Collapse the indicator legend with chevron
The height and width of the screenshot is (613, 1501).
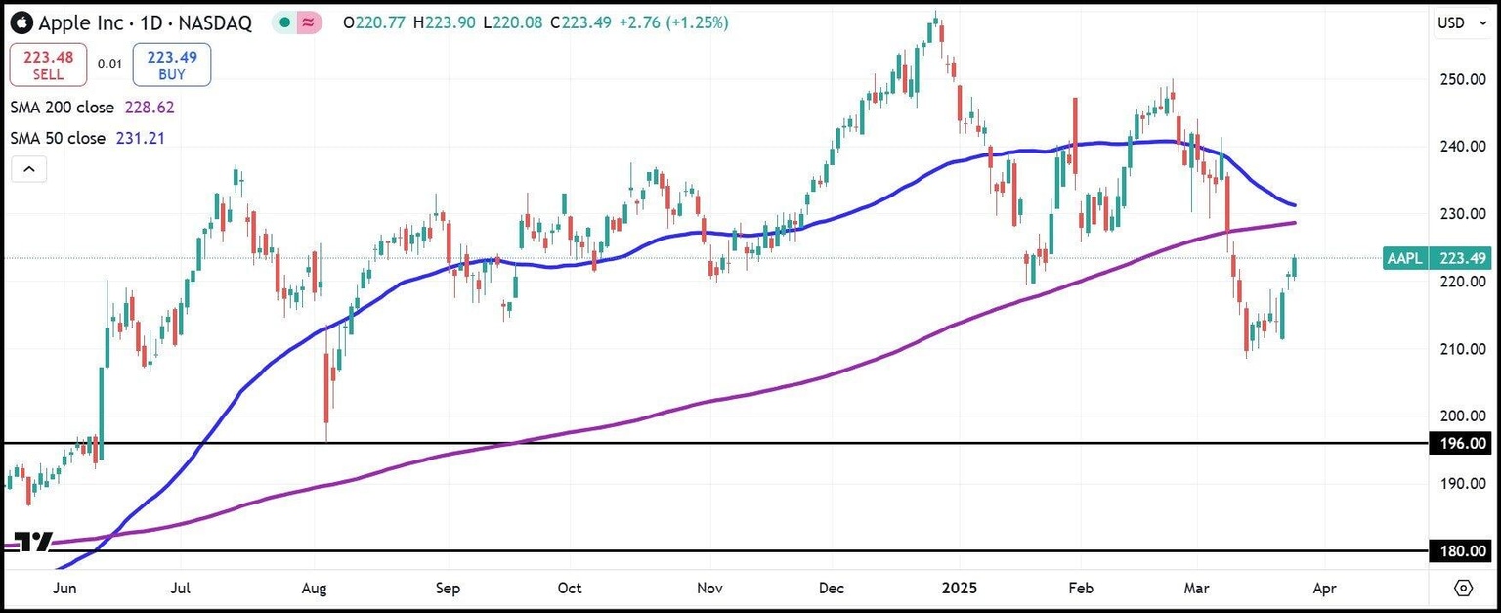click(29, 170)
